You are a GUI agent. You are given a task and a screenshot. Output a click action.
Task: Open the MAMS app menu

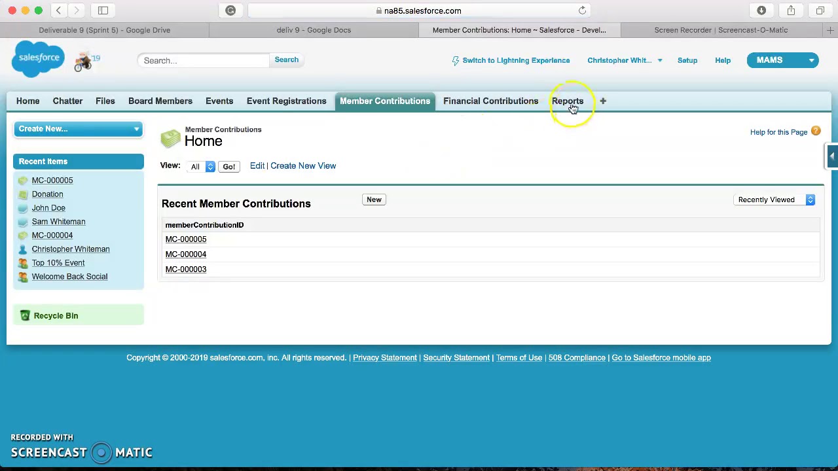coord(783,60)
